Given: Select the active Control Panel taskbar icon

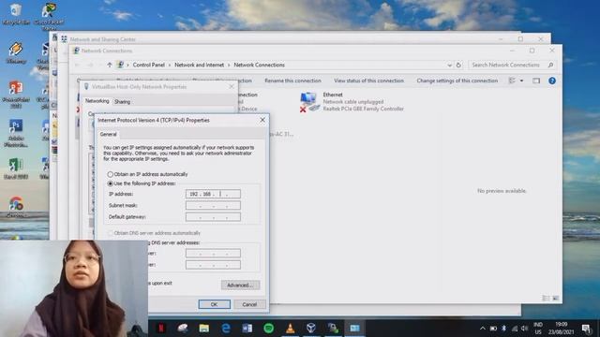Looking at the screenshot, I should coord(354,328).
